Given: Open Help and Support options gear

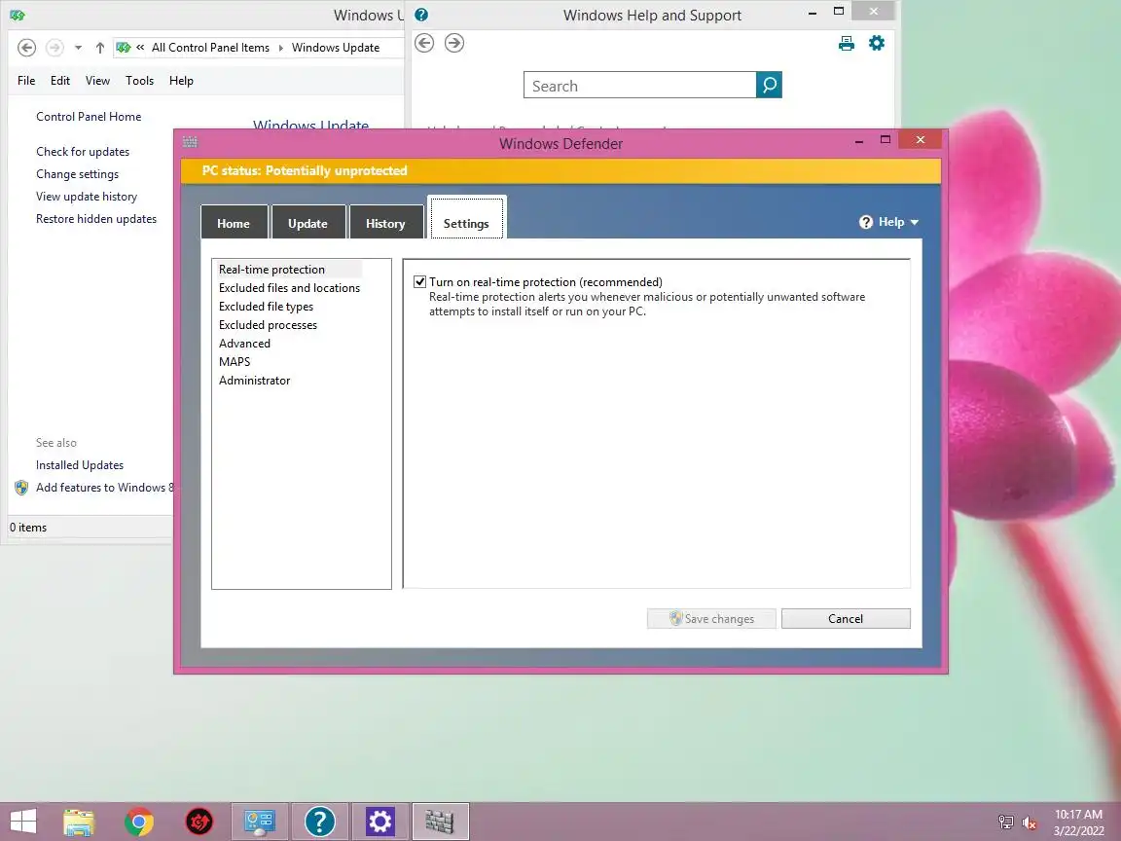Looking at the screenshot, I should coord(877,44).
